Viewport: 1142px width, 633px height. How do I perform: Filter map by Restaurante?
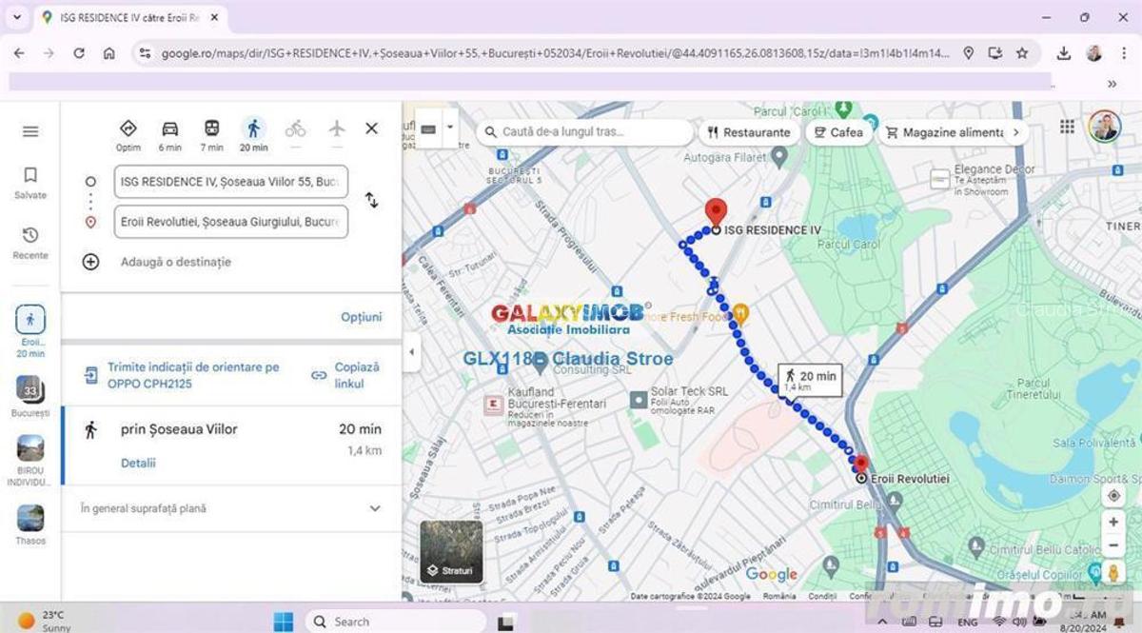[748, 132]
